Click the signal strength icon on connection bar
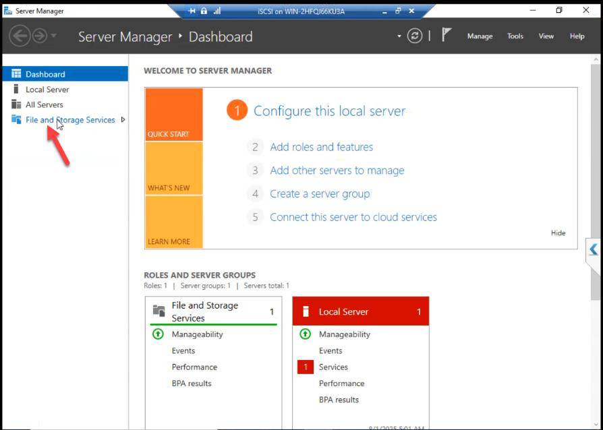The image size is (603, 430). 217,11
